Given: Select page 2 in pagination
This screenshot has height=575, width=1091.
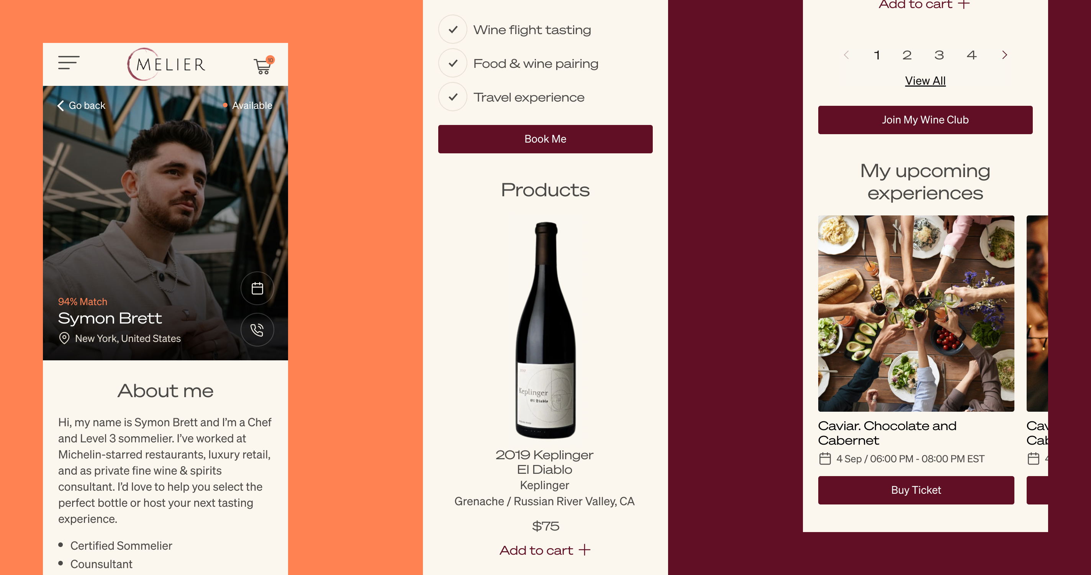Looking at the screenshot, I should tap(907, 55).
